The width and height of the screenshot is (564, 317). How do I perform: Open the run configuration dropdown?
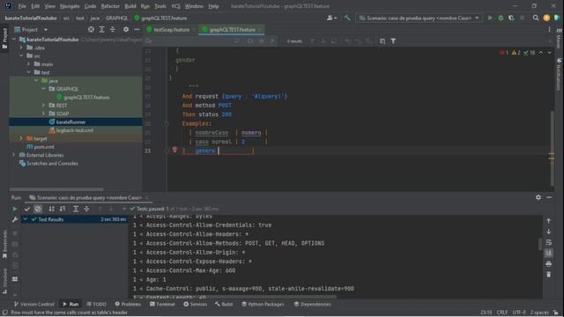point(419,18)
